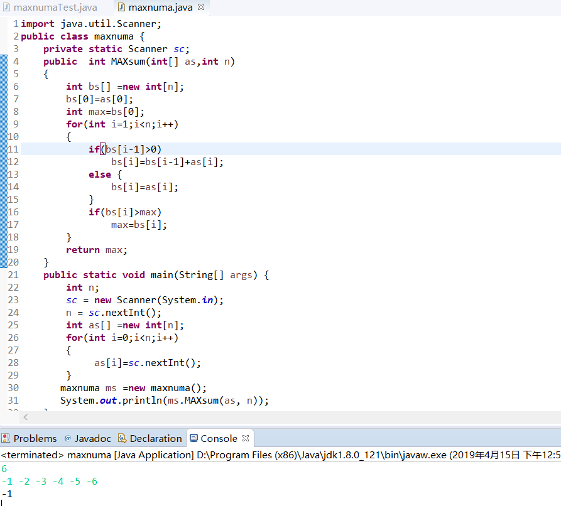Click console output line '-1'
This screenshot has width=561, height=506.
coord(7,494)
